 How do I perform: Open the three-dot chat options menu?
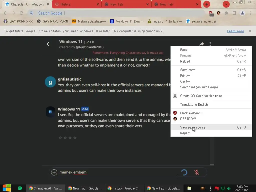210,44
